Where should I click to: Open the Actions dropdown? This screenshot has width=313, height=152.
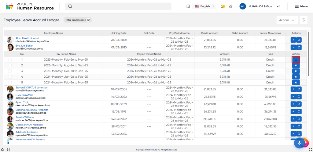coord(287,20)
